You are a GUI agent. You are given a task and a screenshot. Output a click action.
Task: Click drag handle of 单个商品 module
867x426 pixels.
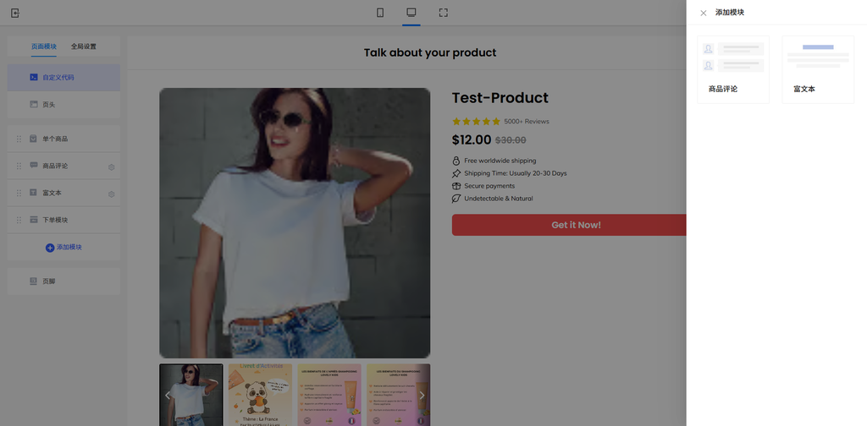click(19, 139)
